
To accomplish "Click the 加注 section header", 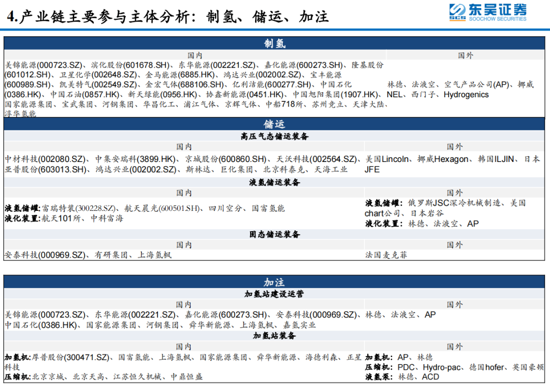I will (275, 282).
